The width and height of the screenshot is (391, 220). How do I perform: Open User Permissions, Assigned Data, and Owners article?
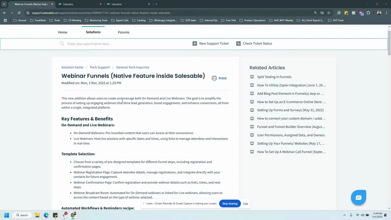click(291, 135)
